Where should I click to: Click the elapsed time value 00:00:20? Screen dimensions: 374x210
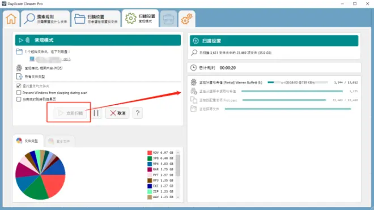[x=228, y=68]
